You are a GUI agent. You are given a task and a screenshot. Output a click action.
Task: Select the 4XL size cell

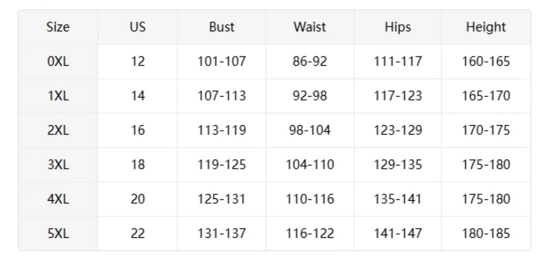click(x=58, y=199)
